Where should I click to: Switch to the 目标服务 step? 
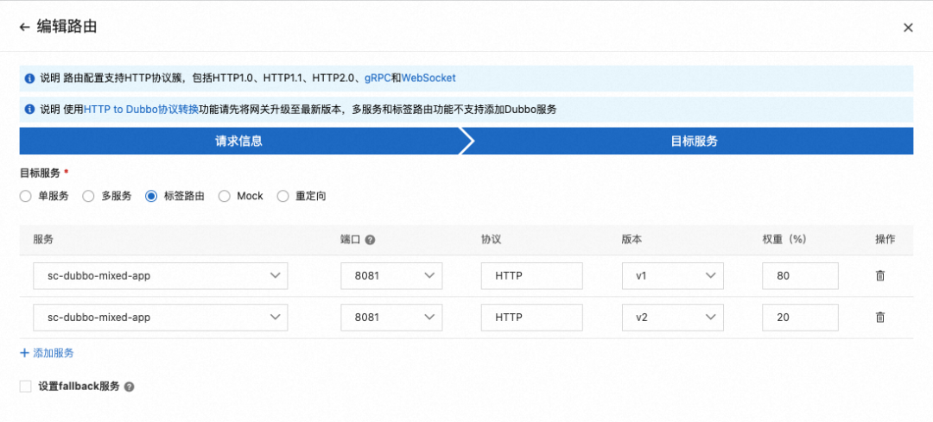pyautogui.click(x=694, y=141)
